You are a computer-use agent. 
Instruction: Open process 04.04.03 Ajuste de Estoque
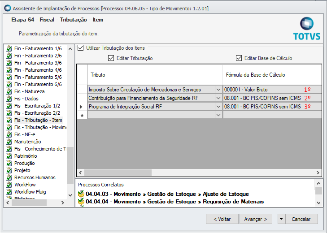[167, 194]
